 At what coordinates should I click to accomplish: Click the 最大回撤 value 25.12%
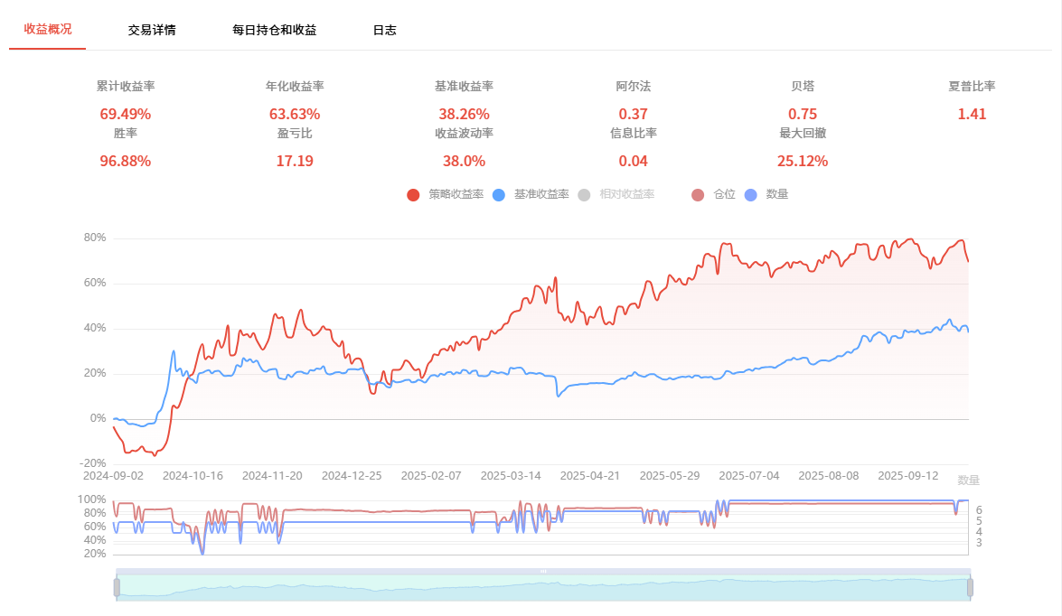click(802, 161)
